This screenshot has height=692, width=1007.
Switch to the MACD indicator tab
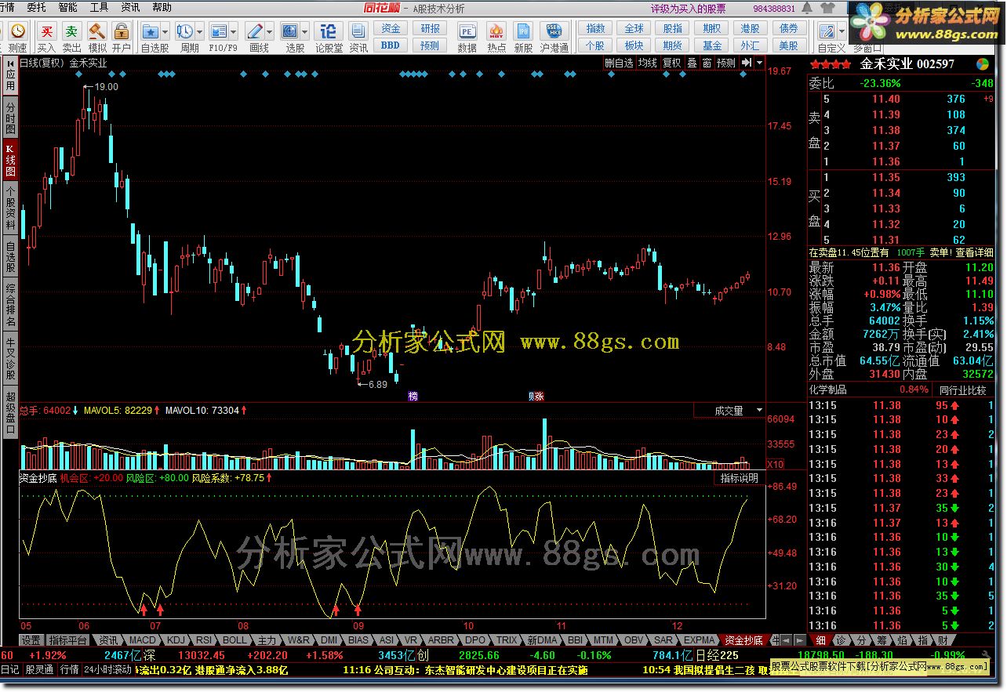click(x=143, y=640)
